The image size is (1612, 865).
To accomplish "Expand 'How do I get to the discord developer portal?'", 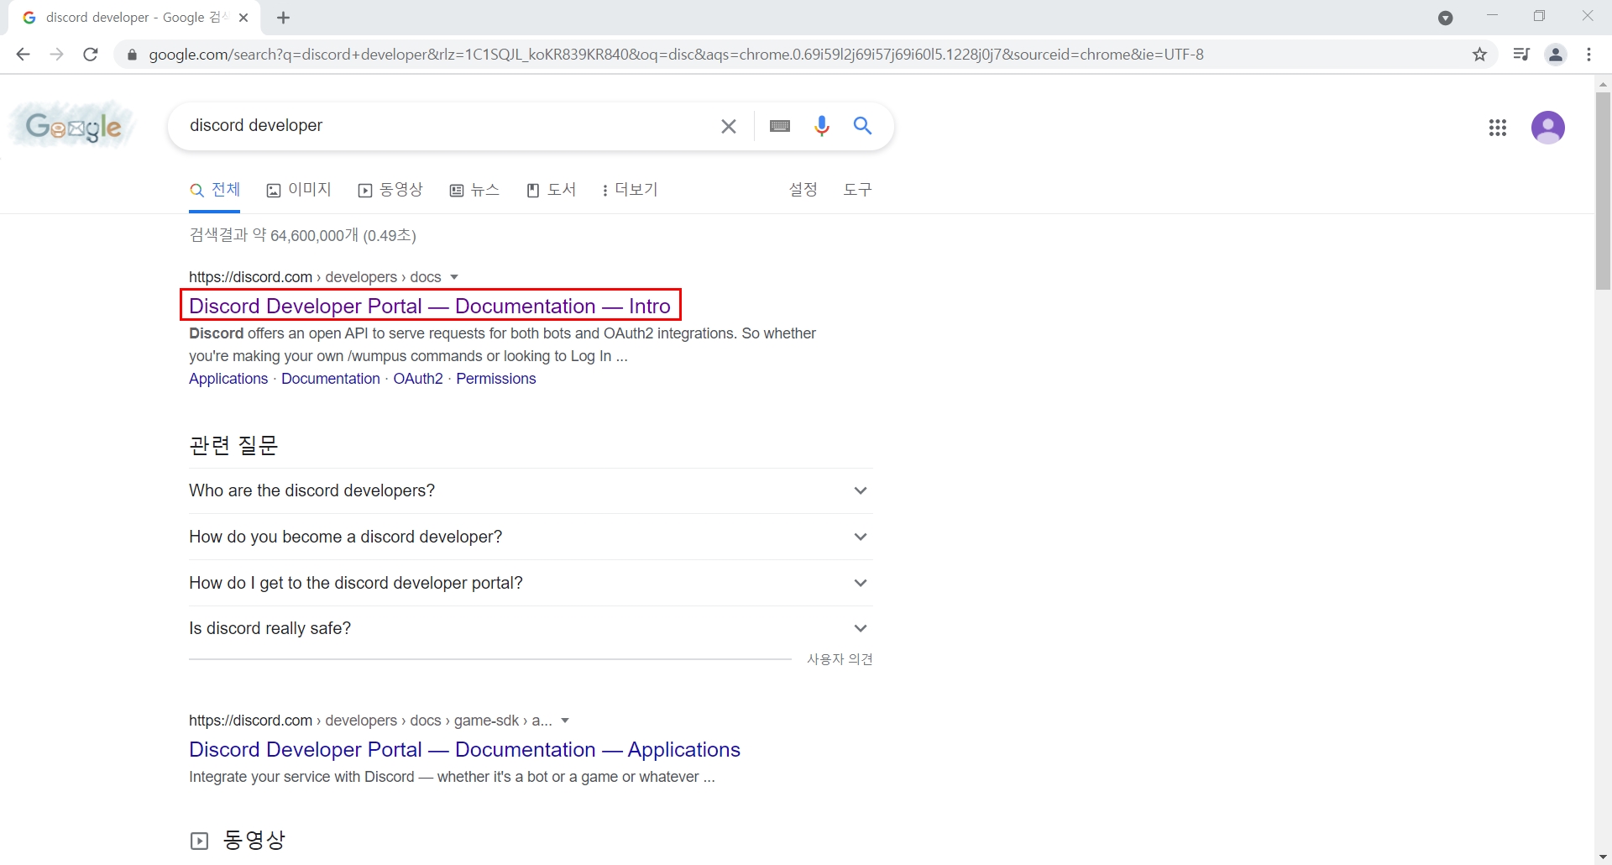I will 531,583.
